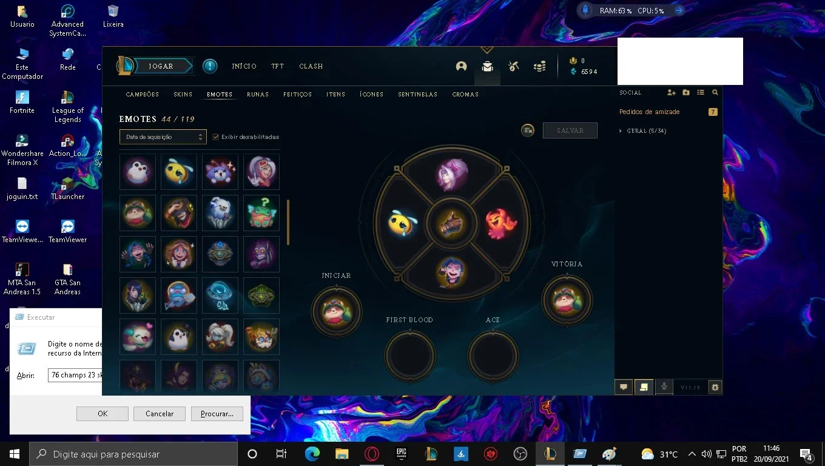Switch to Sentinelas tab
Viewport: 825px width, 466px height.
418,95
